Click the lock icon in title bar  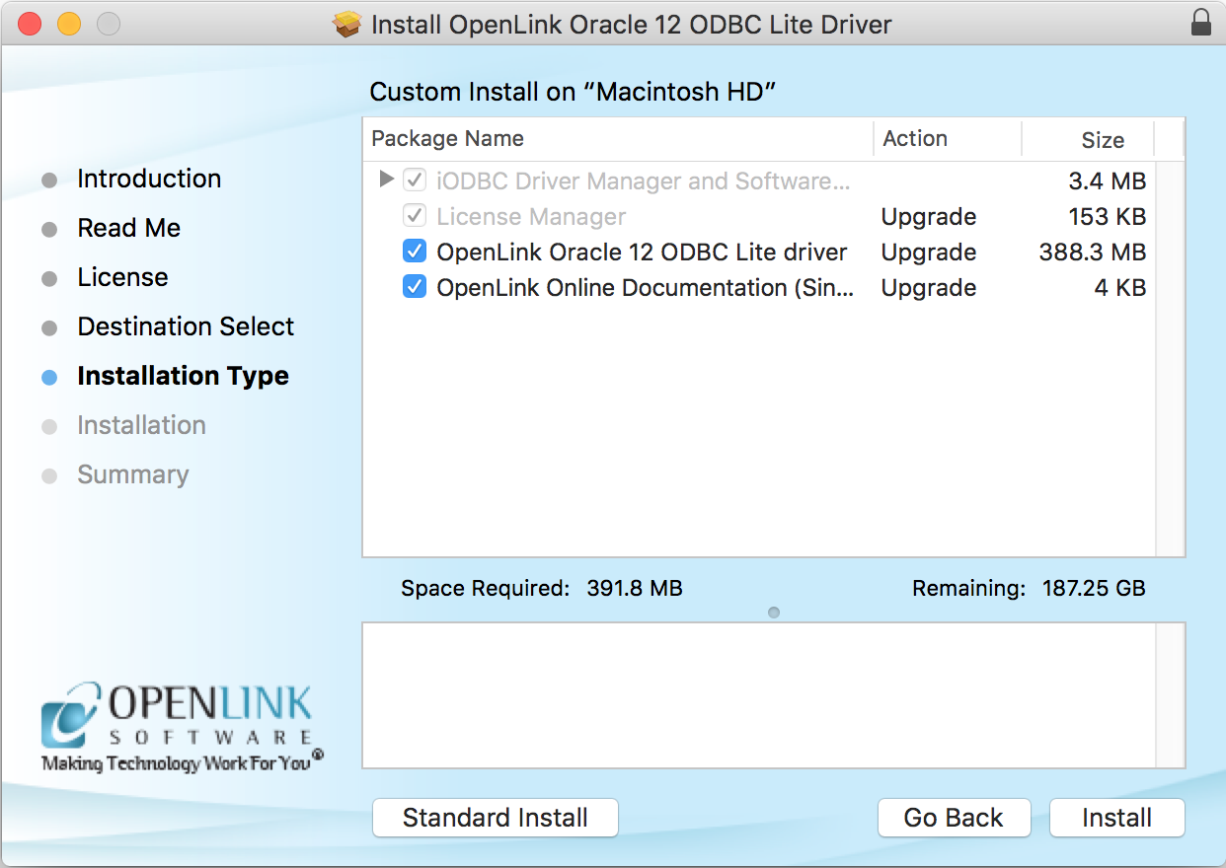point(1200,24)
